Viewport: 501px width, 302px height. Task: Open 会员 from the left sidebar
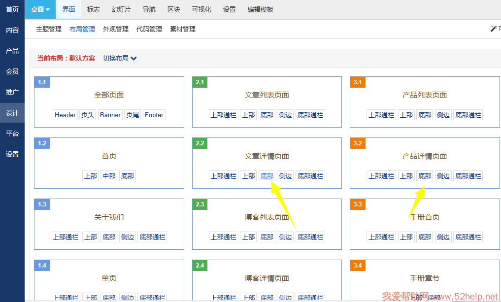coord(12,71)
